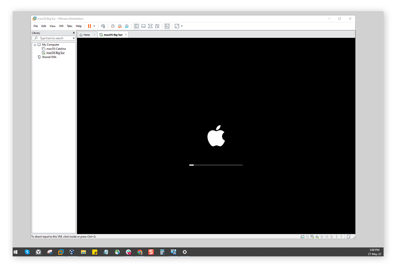The height and width of the screenshot is (269, 397).
Task: Open the VM menu
Action: tap(61, 26)
